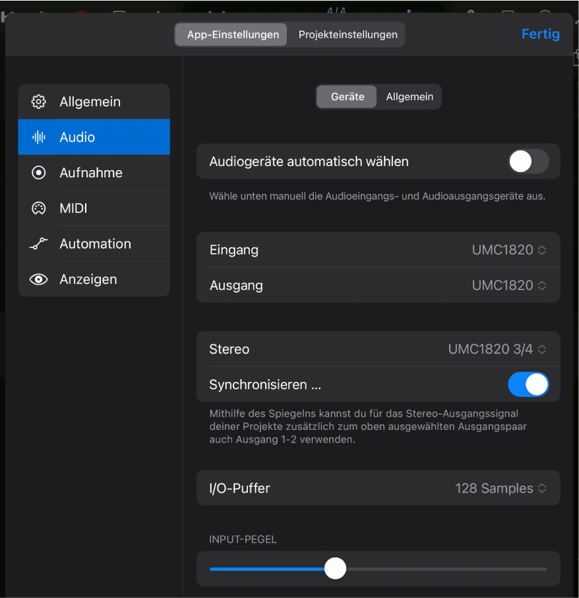Click the Automation curve icon
The height and width of the screenshot is (598, 579).
(38, 243)
